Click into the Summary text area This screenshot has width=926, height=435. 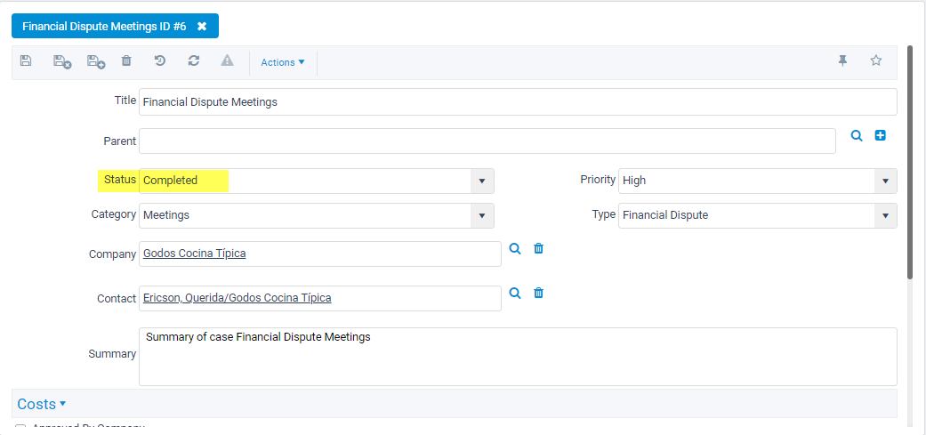518,357
